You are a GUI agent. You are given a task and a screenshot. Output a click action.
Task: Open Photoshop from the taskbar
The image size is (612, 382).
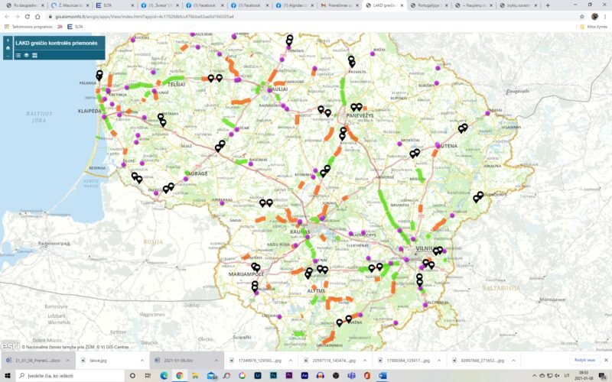click(273, 376)
